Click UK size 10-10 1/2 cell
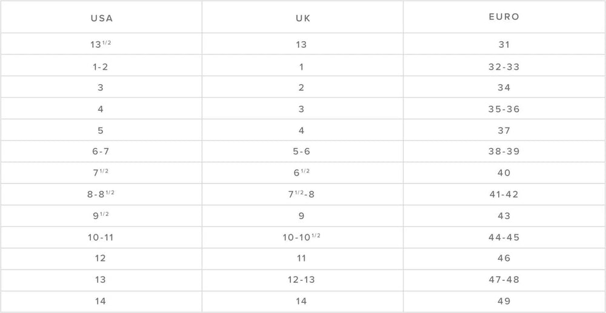The image size is (606, 313). click(301, 237)
